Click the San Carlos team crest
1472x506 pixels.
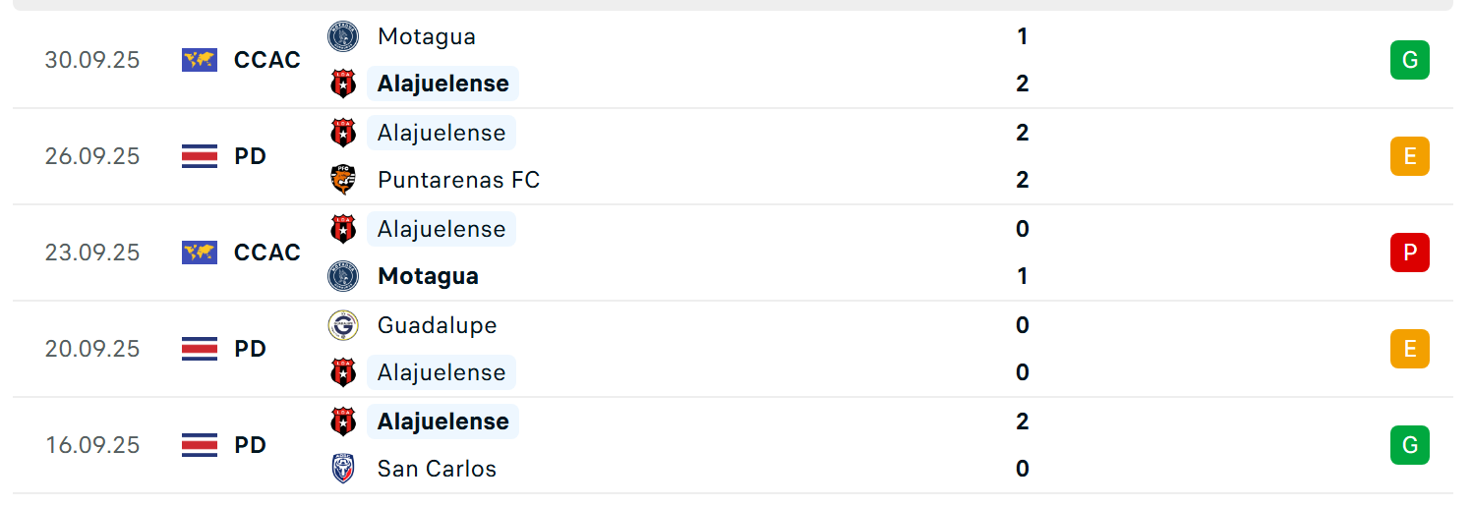[343, 469]
